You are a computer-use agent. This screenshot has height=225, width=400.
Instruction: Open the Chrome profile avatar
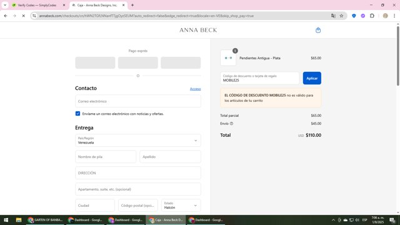pos(385,16)
